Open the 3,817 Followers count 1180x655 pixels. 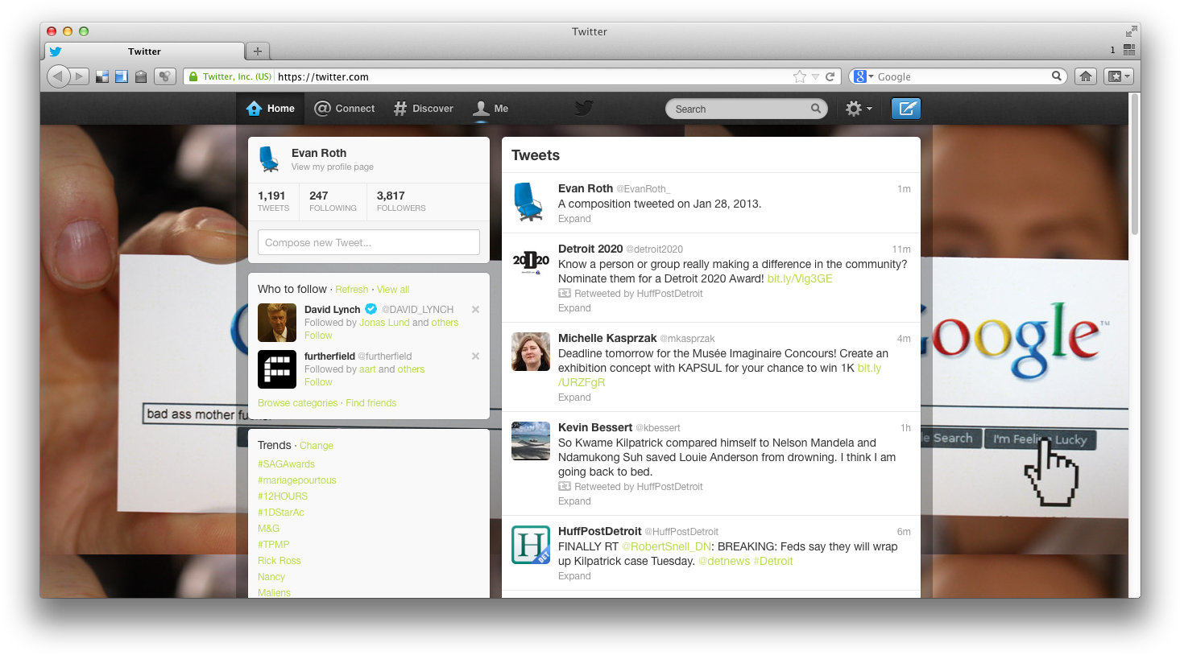pyautogui.click(x=401, y=201)
